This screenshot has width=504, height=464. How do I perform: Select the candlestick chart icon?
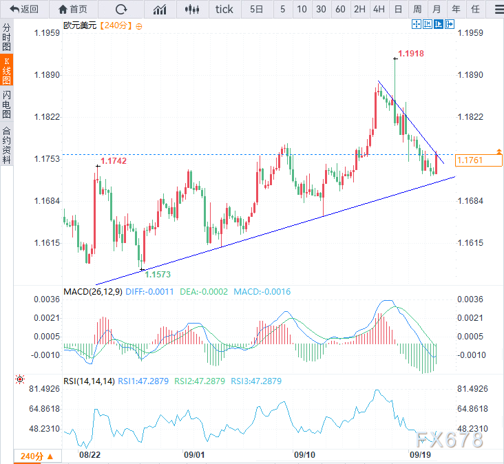[193, 9]
